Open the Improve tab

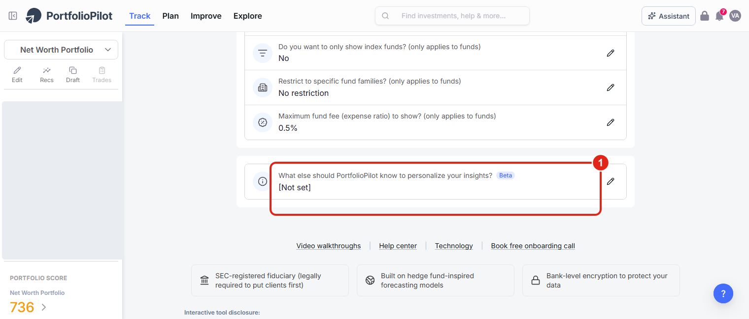(206, 16)
